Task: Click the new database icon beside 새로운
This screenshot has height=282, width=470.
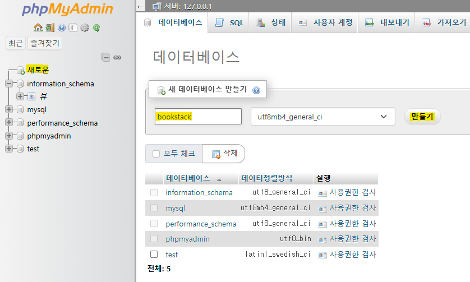Action: click(x=20, y=70)
